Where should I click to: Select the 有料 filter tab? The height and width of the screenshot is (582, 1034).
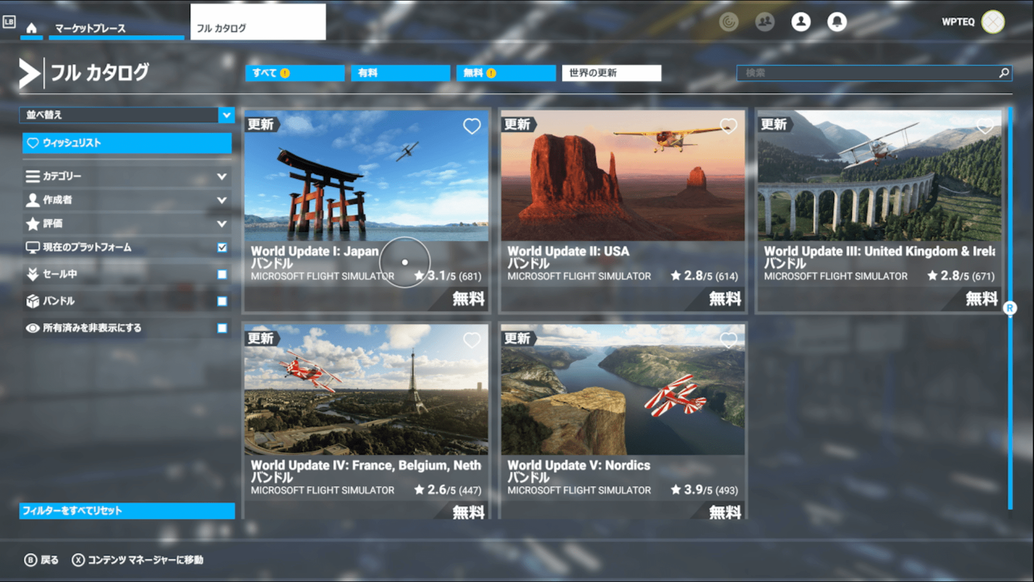(401, 73)
